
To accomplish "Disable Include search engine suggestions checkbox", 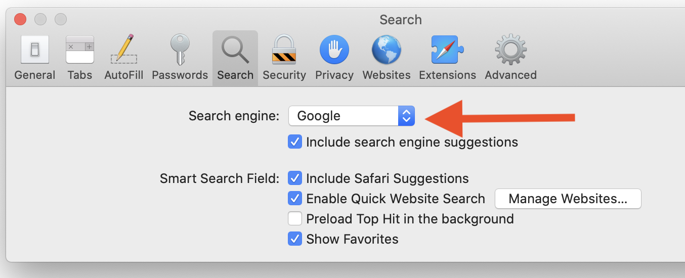I will tap(295, 142).
